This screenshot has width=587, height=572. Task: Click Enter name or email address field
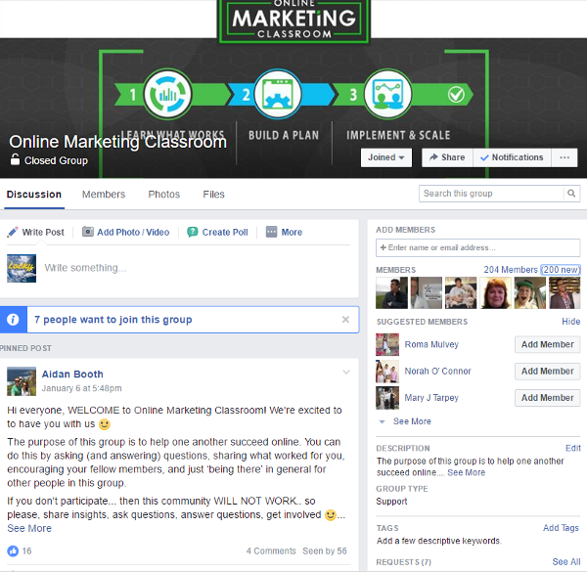pyautogui.click(x=478, y=247)
